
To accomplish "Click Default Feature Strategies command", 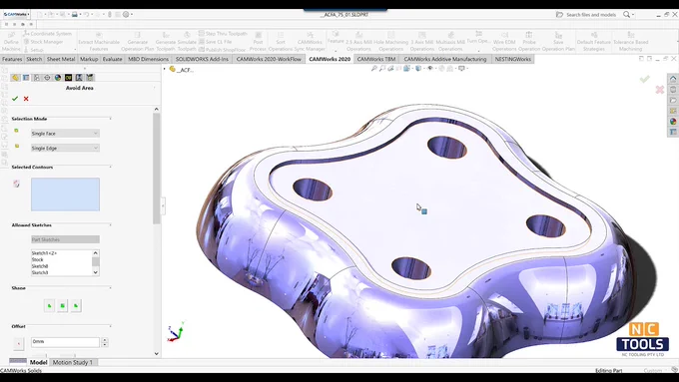I will pos(594,42).
